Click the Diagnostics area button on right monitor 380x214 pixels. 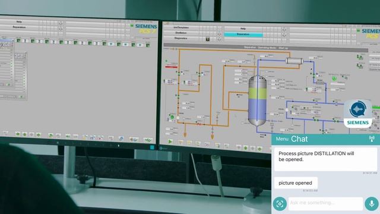180,38
